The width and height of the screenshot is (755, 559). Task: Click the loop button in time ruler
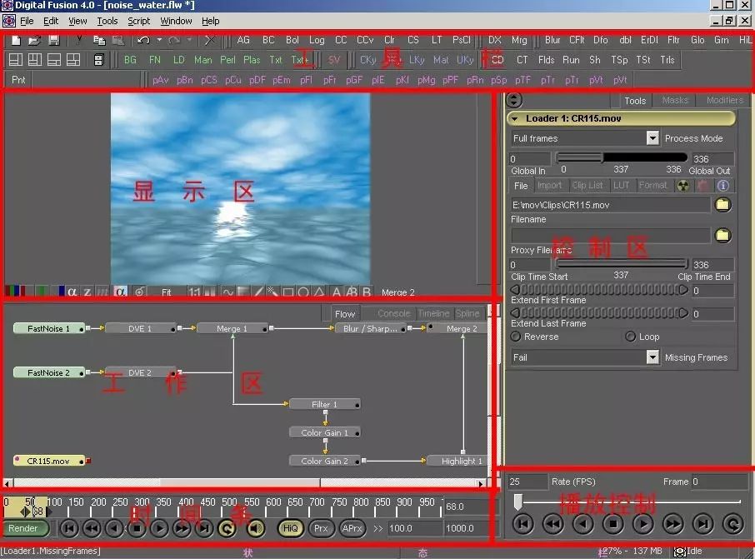[x=227, y=528]
